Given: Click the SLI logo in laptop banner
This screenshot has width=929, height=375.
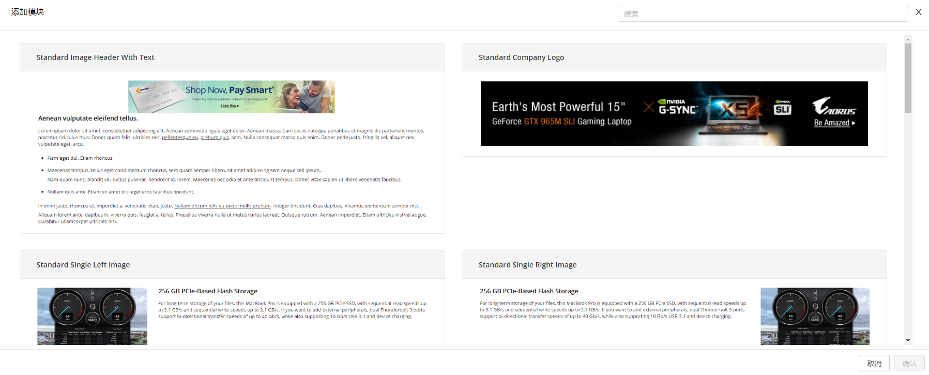Looking at the screenshot, I should click(783, 108).
